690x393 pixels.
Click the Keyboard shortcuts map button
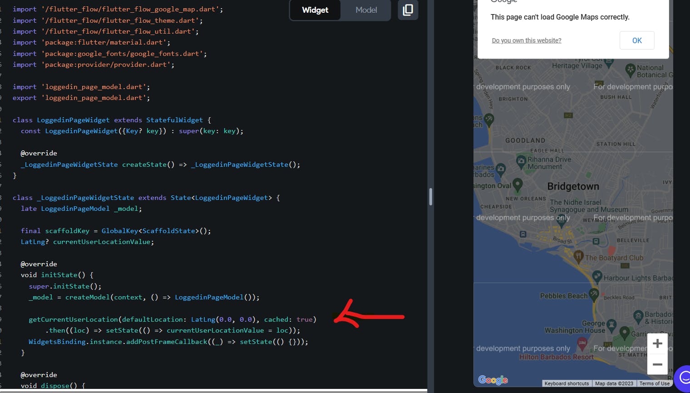(x=567, y=383)
